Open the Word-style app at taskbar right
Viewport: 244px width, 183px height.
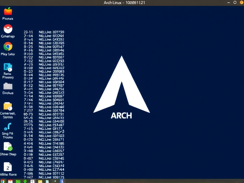62,181
